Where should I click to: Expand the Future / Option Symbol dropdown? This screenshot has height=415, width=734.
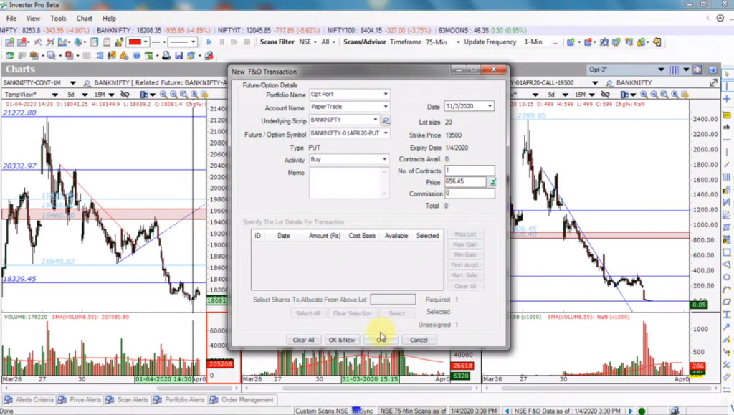(386, 133)
